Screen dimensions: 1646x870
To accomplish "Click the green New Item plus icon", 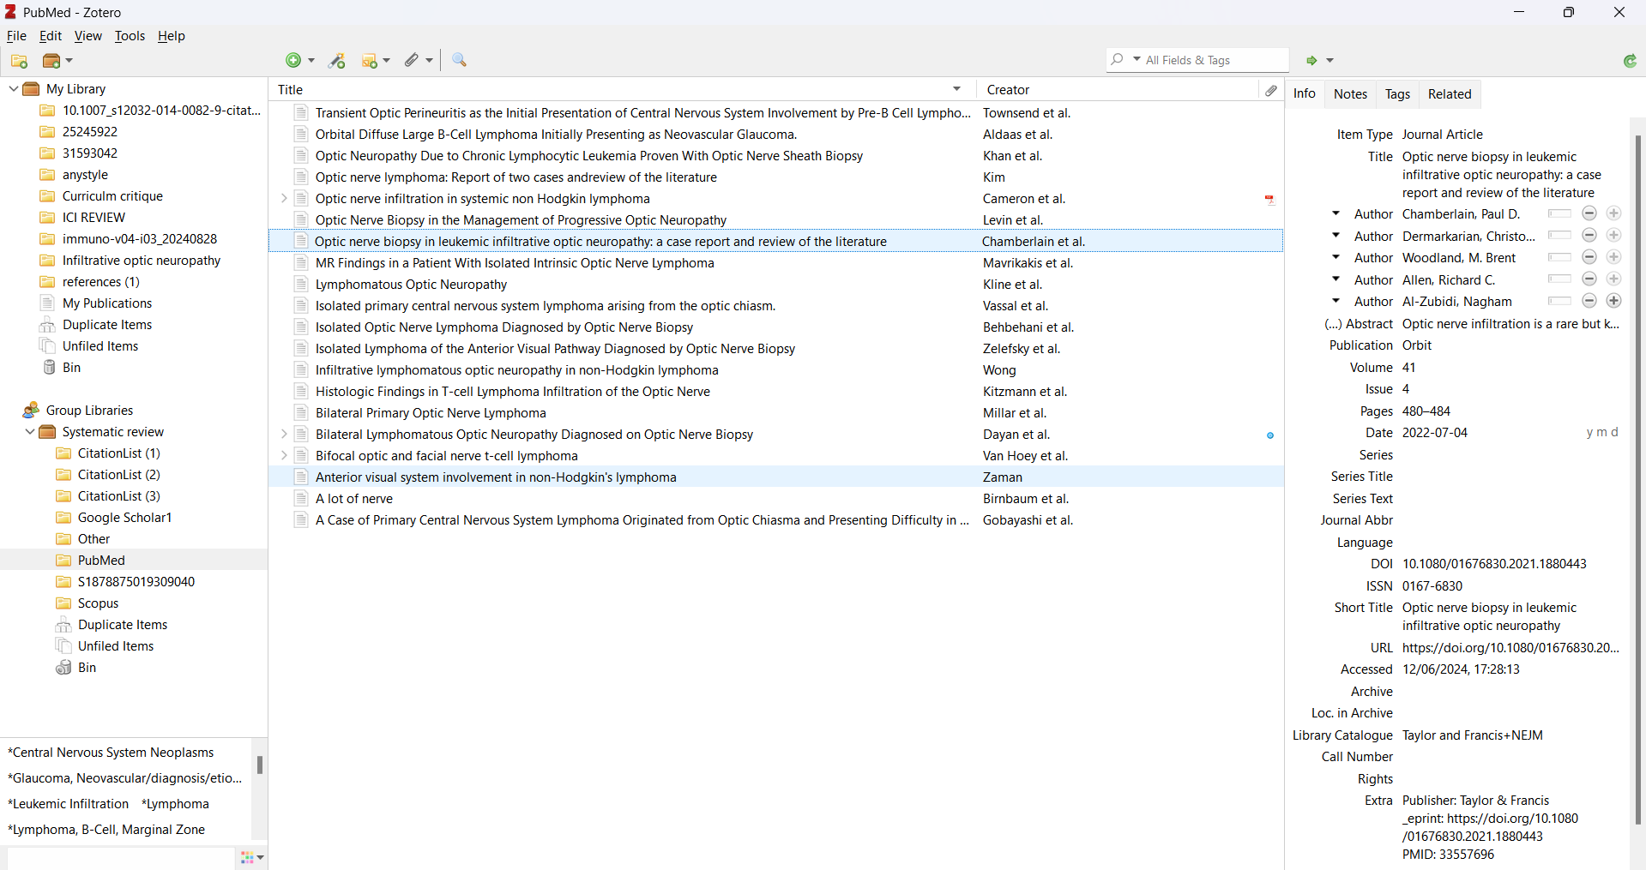I will pyautogui.click(x=293, y=60).
